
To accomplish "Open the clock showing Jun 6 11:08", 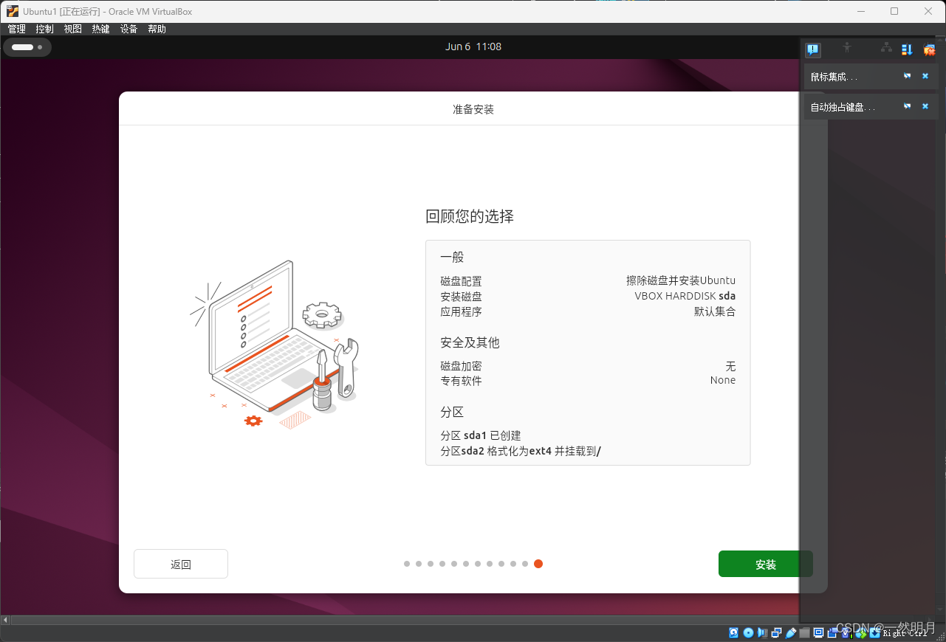I will click(x=473, y=46).
